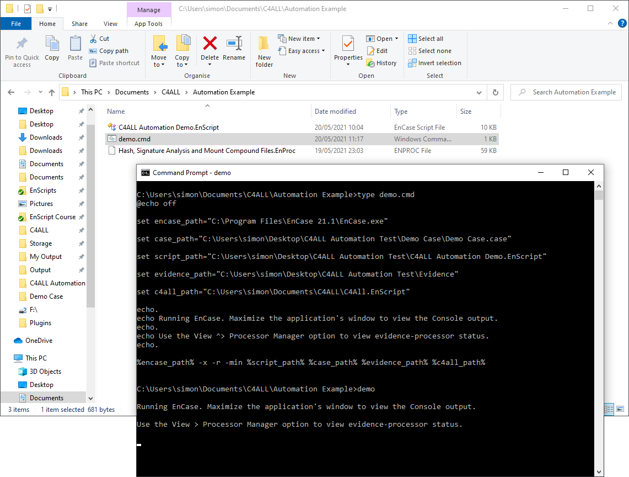Viewport: 629px width, 477px height.
Task: Refresh the Automation Example folder
Action: tap(496, 92)
